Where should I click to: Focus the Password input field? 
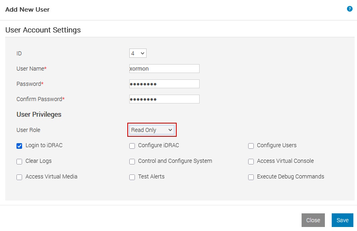point(164,84)
